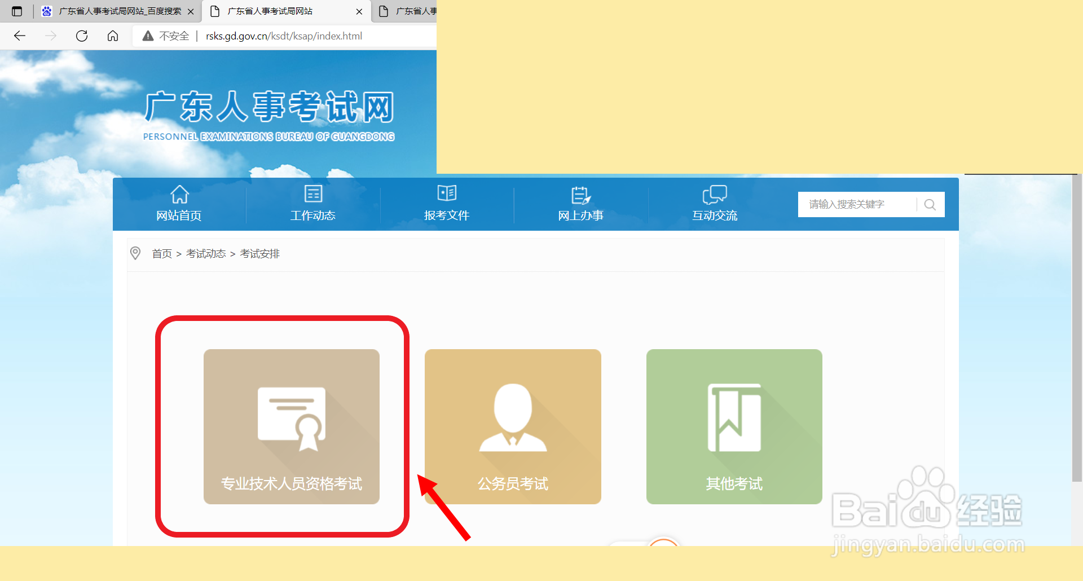Click the certificate icon on the exam card

tap(292, 419)
